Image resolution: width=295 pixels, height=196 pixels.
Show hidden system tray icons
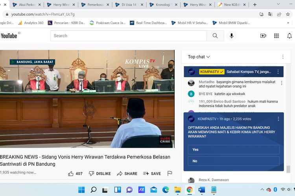262,189
